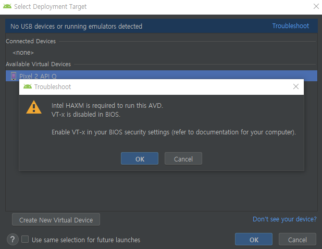
Task: Confirm Select Deployment Target with OK
Action: [254, 239]
